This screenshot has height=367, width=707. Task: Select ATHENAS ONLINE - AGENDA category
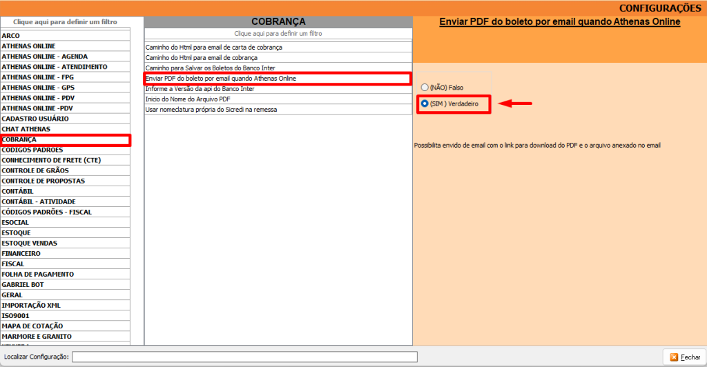[66, 57]
